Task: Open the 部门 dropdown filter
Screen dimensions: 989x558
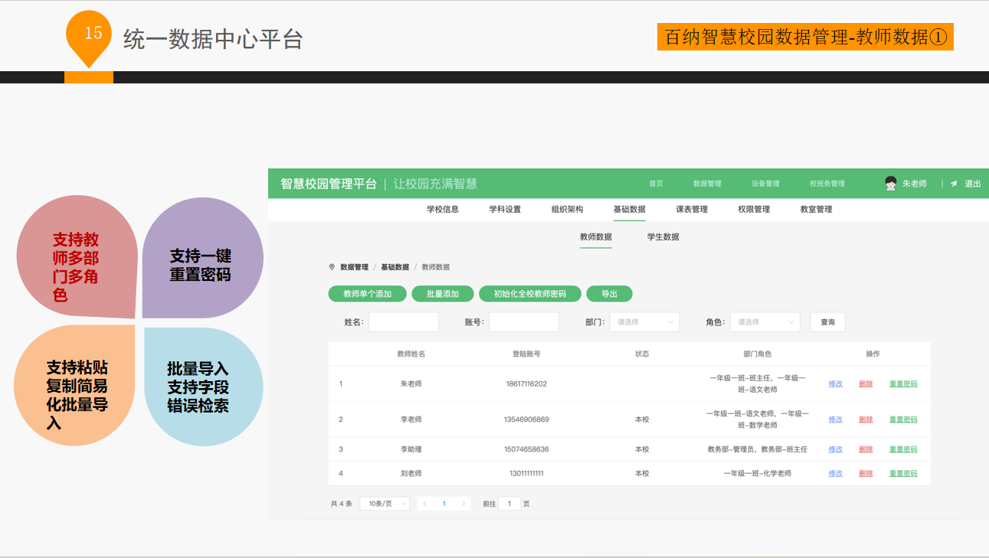Action: tap(644, 322)
